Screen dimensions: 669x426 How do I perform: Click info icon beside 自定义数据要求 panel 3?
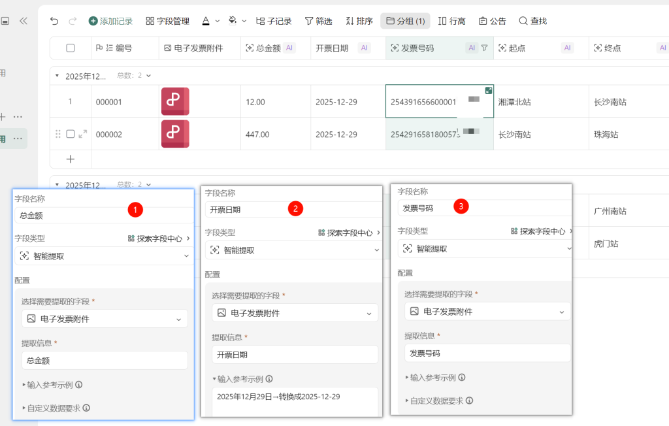469,401
